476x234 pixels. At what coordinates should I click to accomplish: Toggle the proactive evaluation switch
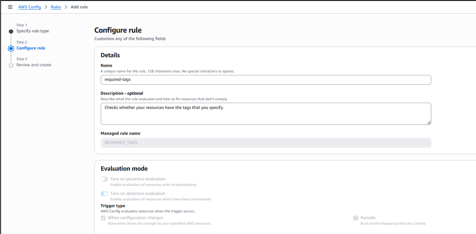point(104,180)
